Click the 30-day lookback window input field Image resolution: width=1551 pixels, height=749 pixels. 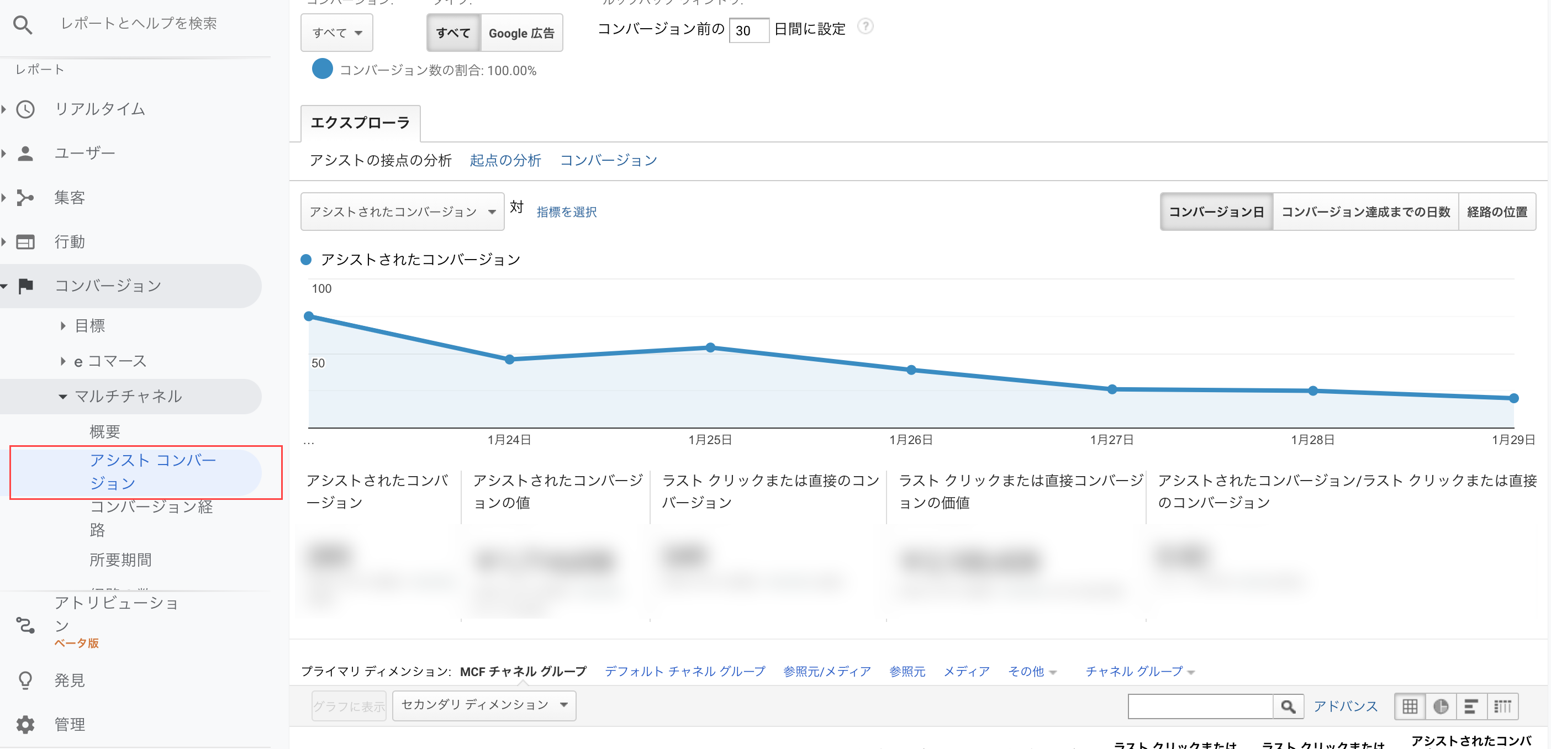tap(748, 30)
